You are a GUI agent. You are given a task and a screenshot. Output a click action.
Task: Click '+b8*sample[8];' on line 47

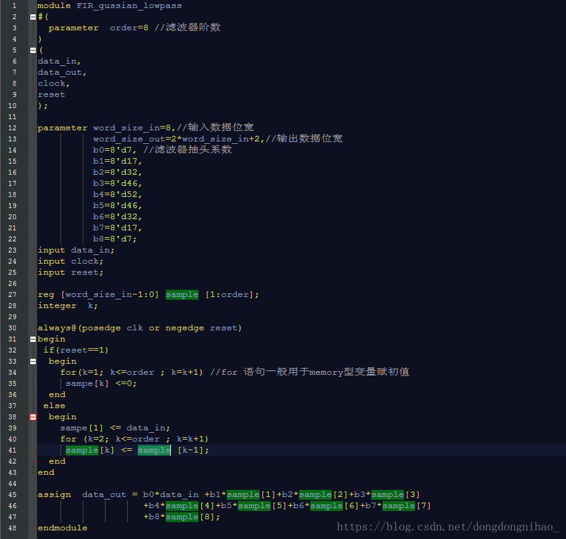coord(181,517)
